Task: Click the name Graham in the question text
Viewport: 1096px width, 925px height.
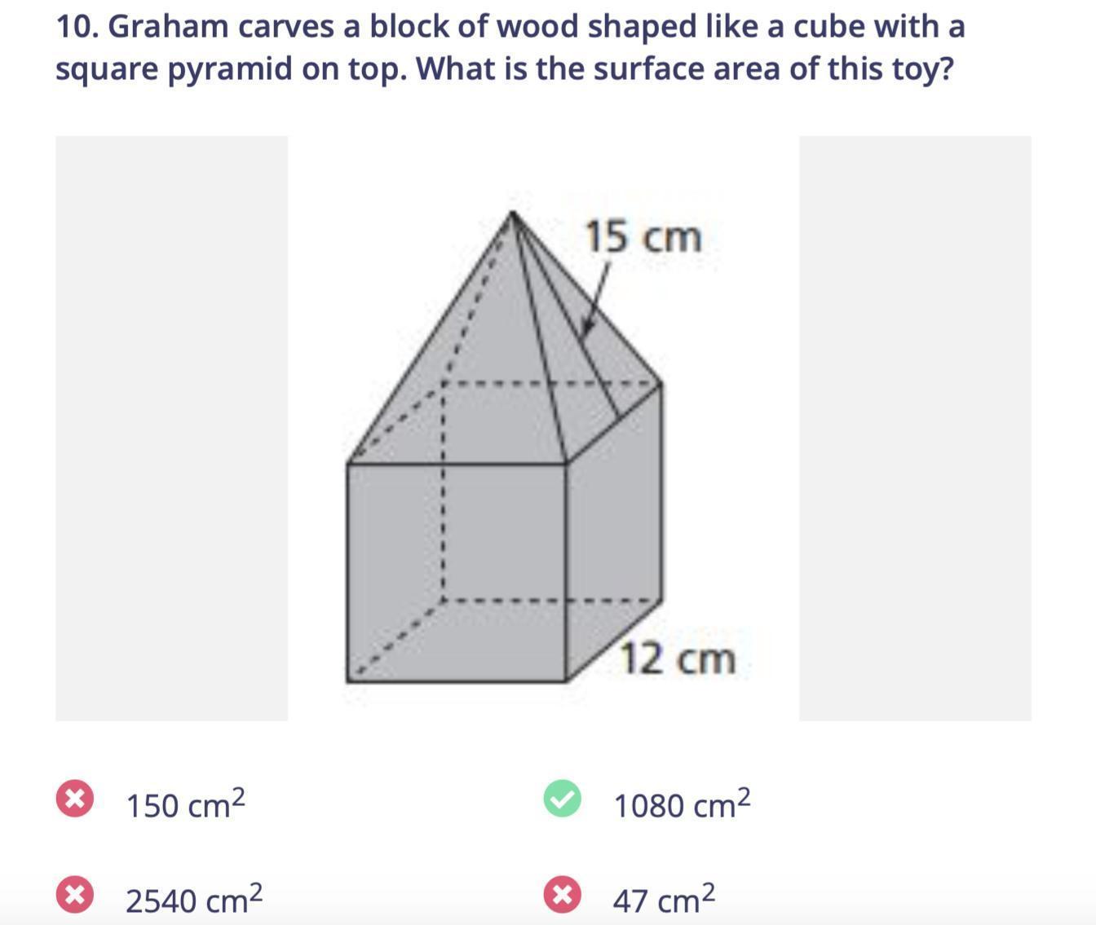Action: coord(169,27)
